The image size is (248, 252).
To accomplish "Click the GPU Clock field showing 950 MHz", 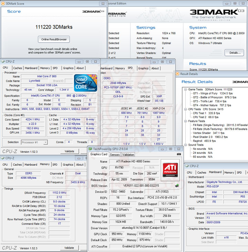I will point(117,234).
